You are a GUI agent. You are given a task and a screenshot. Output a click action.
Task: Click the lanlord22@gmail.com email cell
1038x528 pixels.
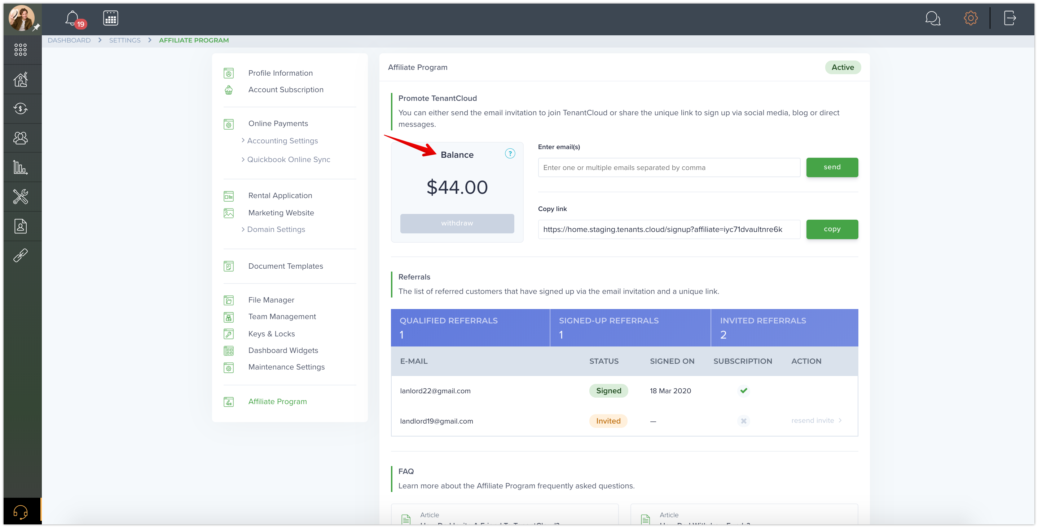coord(435,390)
